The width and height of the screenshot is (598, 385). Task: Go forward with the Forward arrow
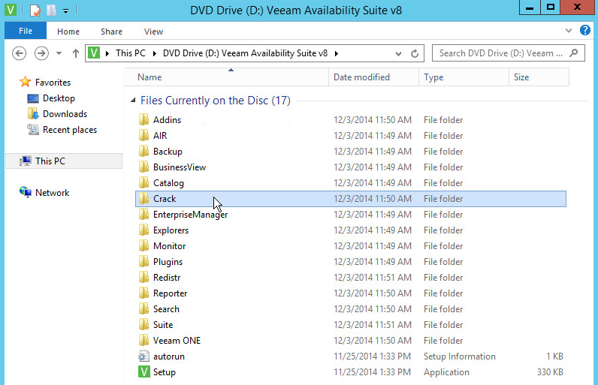41,53
